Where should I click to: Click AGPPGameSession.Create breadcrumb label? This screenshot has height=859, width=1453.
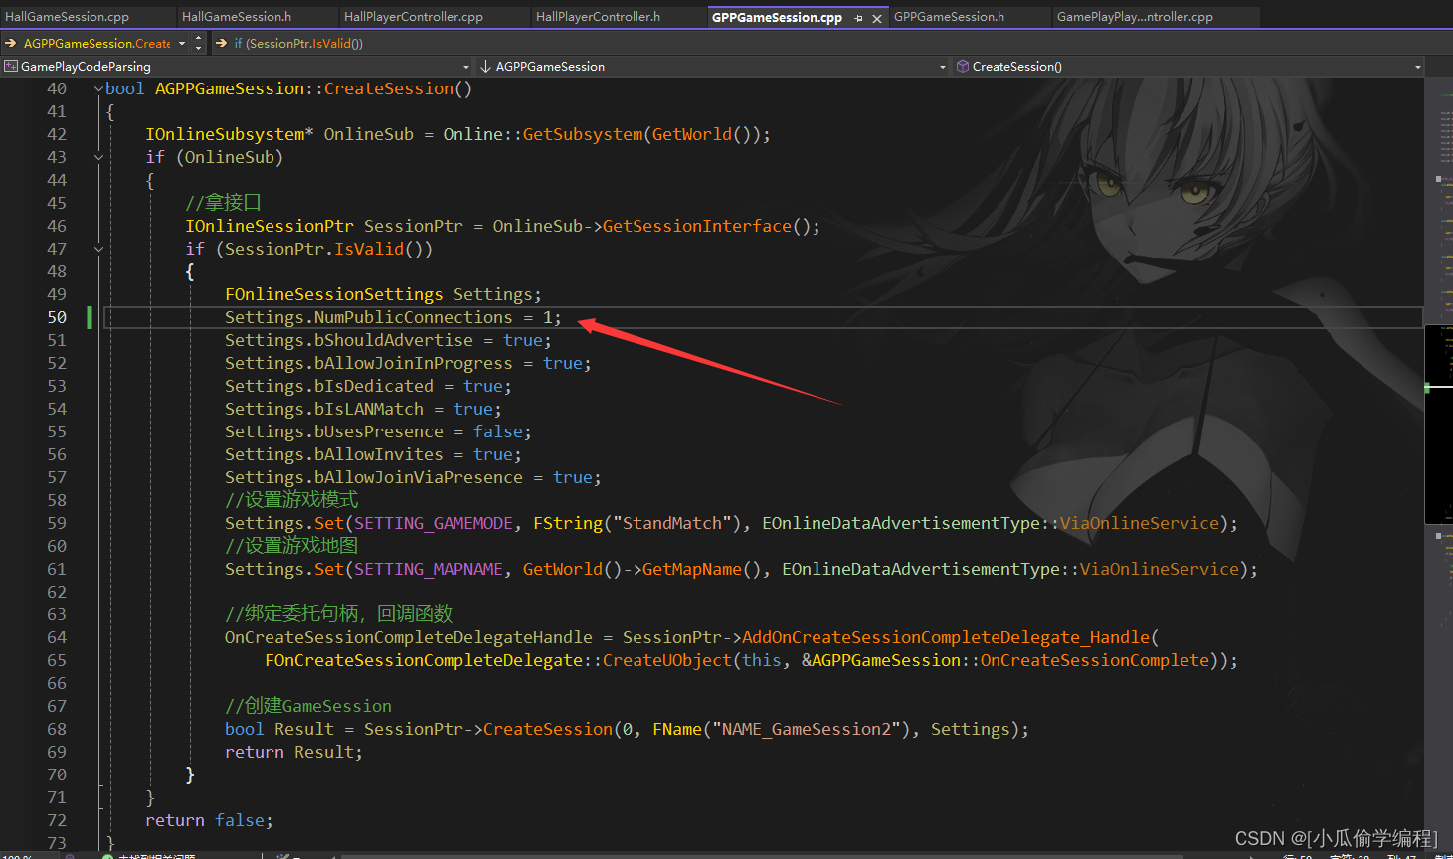point(96,43)
